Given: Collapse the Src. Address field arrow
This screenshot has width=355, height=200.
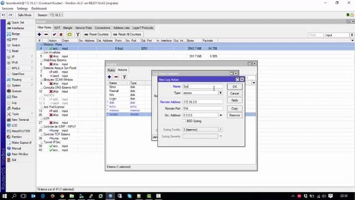Looking at the screenshot, I should [221, 115].
